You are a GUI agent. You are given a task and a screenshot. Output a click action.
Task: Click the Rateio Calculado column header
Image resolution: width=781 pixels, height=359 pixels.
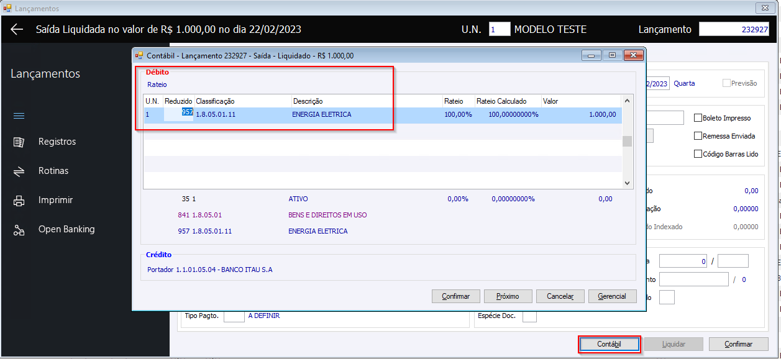pos(508,101)
